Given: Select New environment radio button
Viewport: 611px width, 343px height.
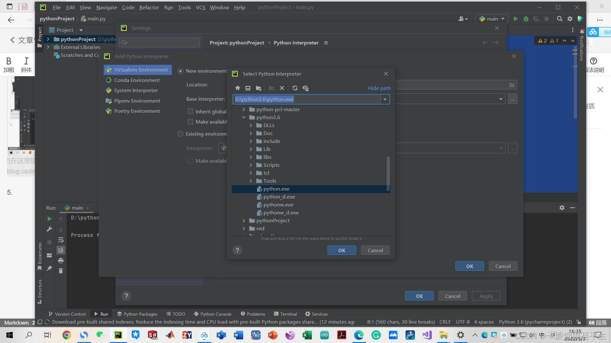Looking at the screenshot, I should point(180,71).
